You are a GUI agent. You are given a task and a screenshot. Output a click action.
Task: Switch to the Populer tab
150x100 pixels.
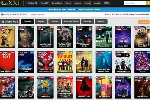pos(41,21)
